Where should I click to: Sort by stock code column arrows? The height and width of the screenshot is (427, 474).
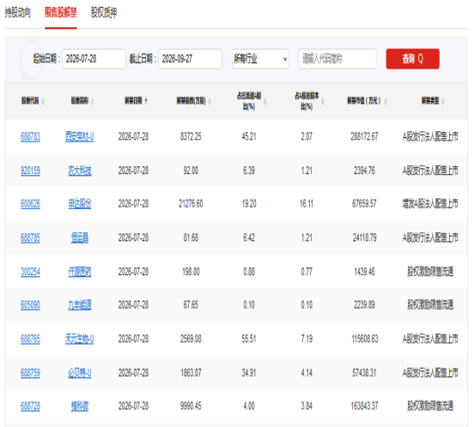pyautogui.click(x=43, y=101)
